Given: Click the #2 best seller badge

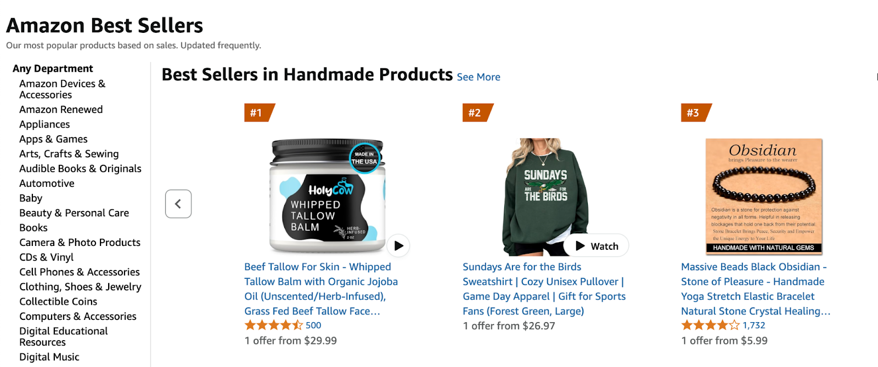Looking at the screenshot, I should pyautogui.click(x=474, y=113).
